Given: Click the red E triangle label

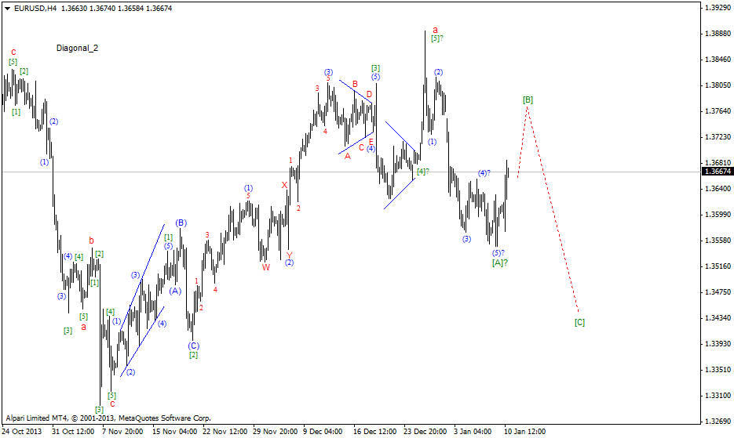Looking at the screenshot, I should pyautogui.click(x=371, y=142).
